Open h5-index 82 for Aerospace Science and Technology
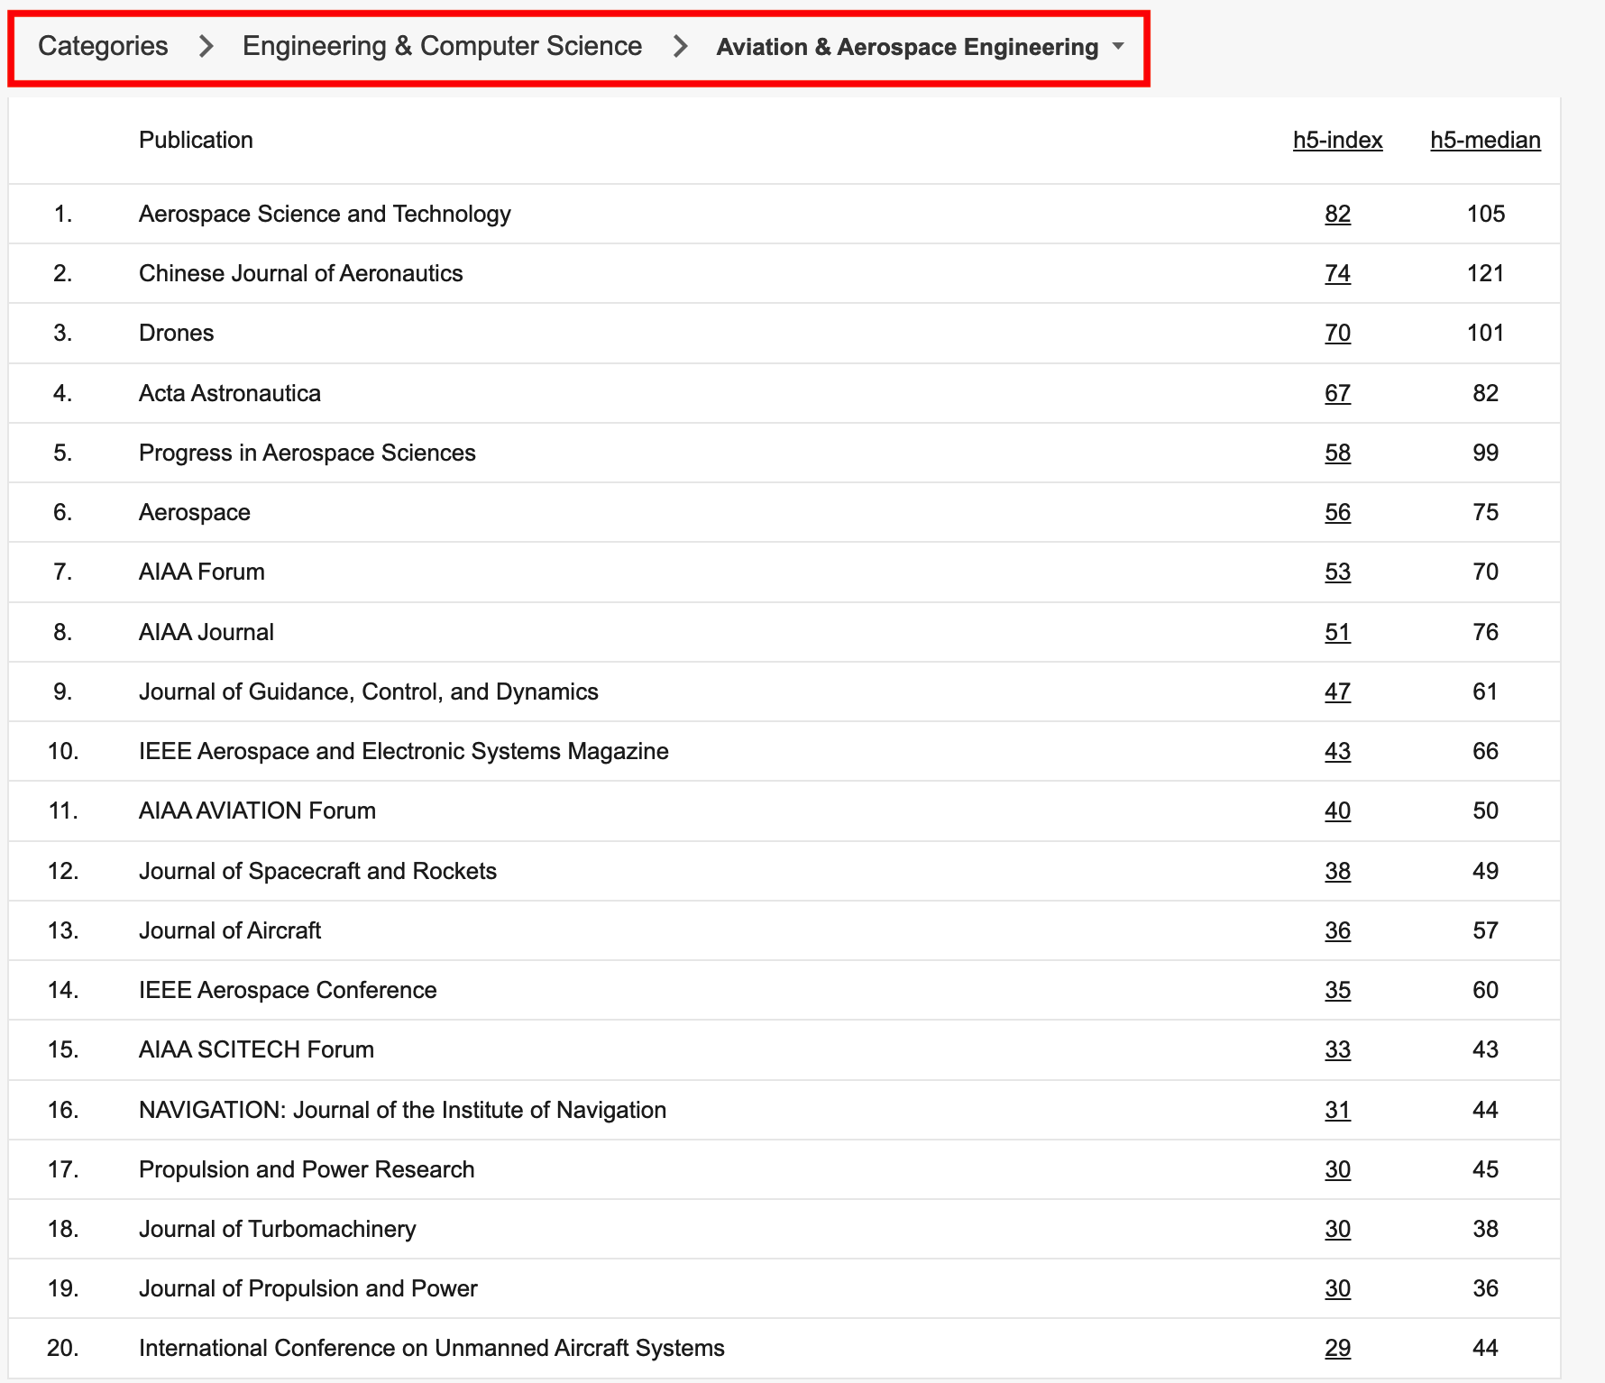 (x=1337, y=214)
